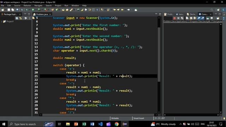This screenshot has height=127, width=226.
Task: Click the Previous Annotation toolbar icon
Action: 108,10
